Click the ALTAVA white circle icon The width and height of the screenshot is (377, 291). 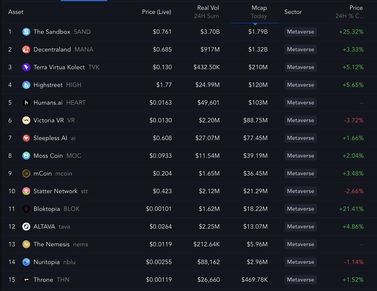(26, 227)
